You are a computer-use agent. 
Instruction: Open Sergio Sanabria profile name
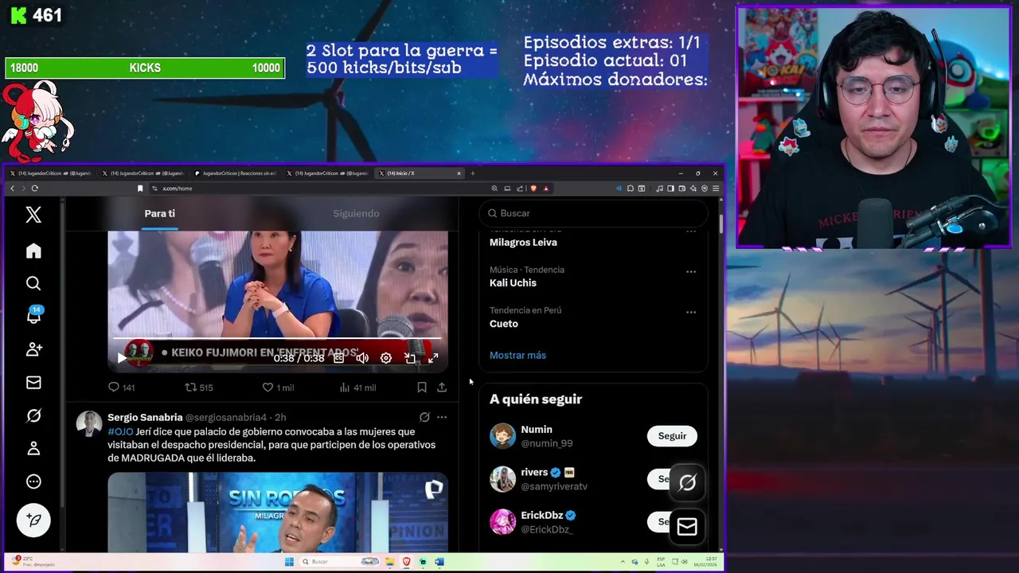[x=145, y=417]
